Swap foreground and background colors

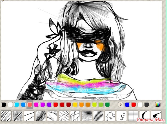click(x=121, y=105)
